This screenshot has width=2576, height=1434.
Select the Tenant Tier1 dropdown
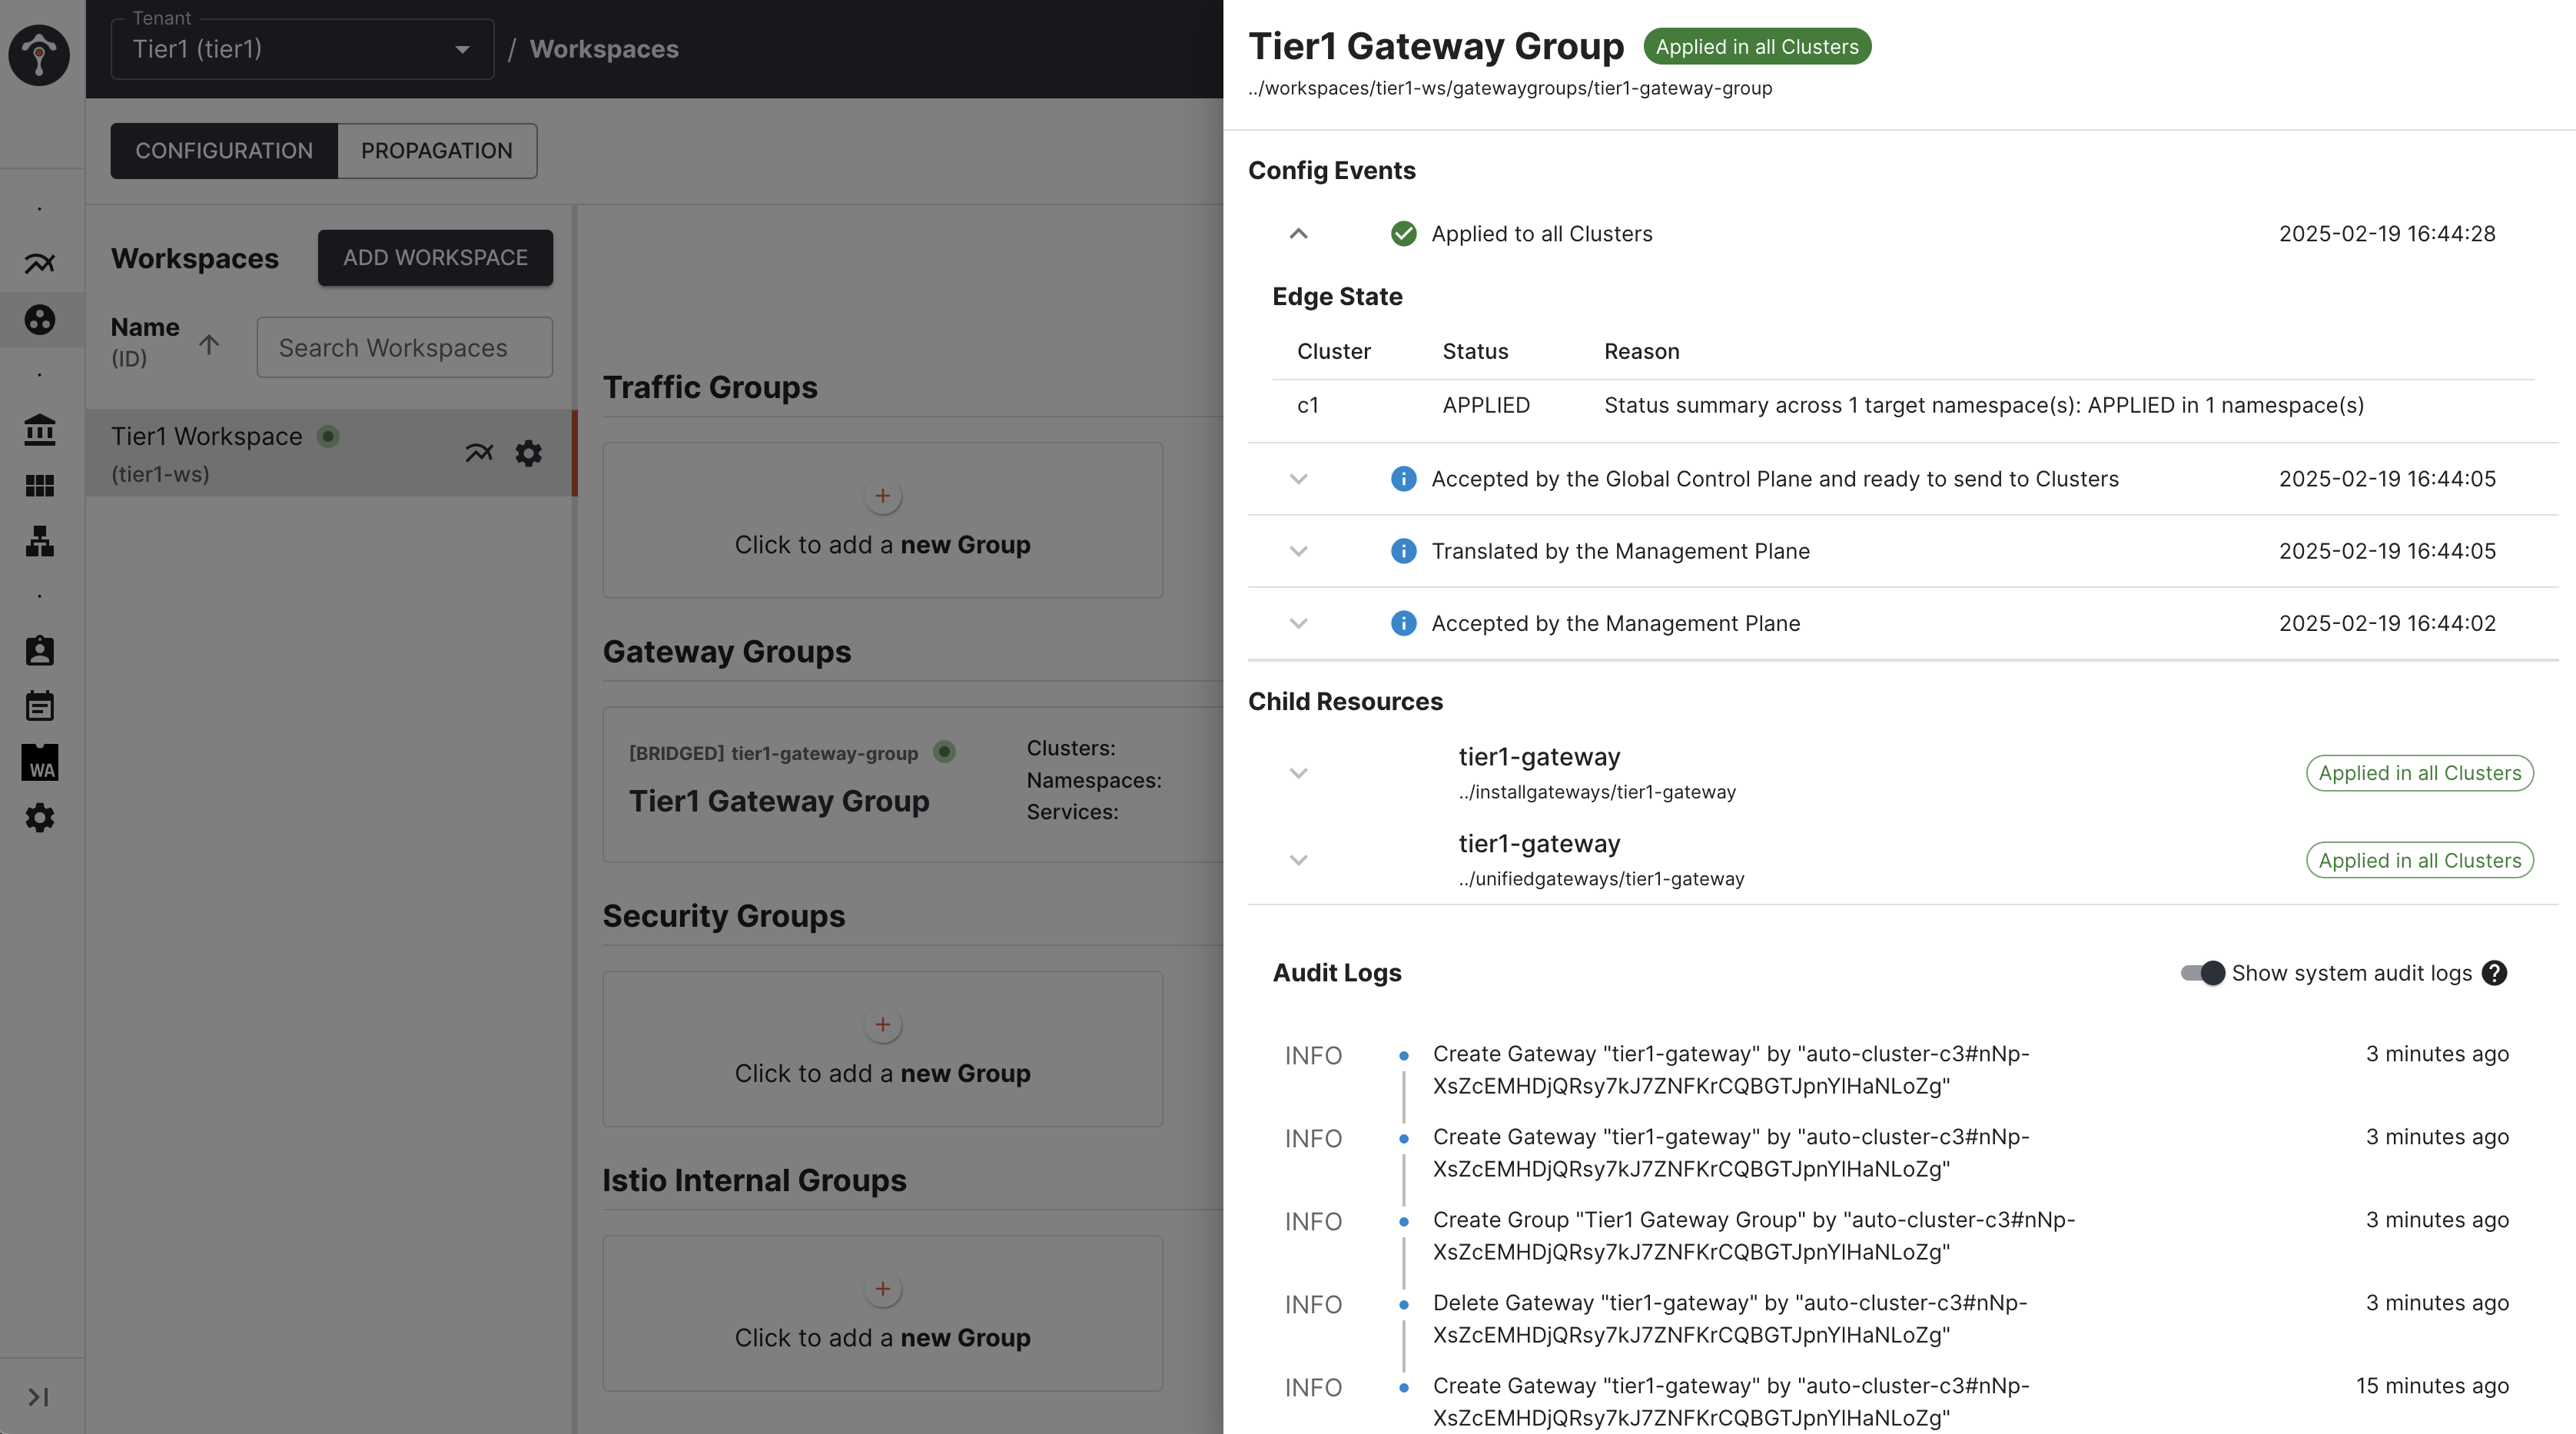click(300, 48)
